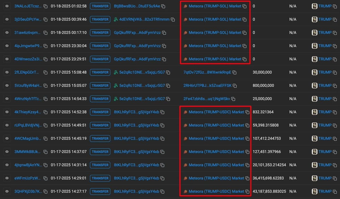Copy Meteora TRUMP-SOL Market in the 01:02:58 row

pos(245,6)
